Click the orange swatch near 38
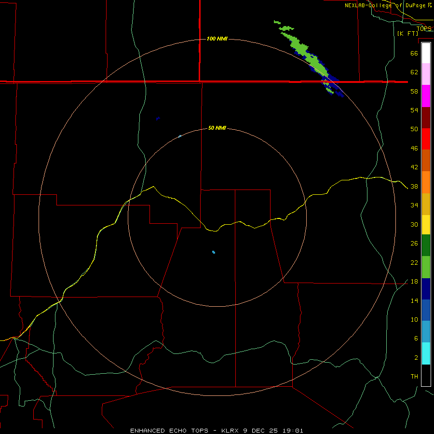The width and height of the screenshot is (434, 434). click(x=426, y=182)
